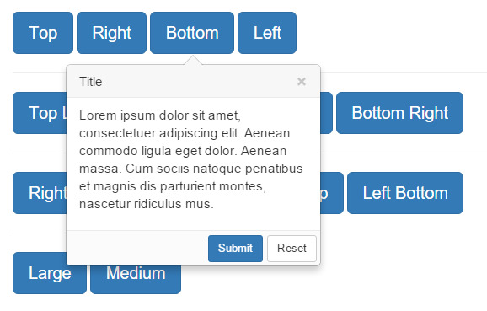Open the Bottom Right popover button
Viewport: 487px width, 311px height.
pos(399,113)
